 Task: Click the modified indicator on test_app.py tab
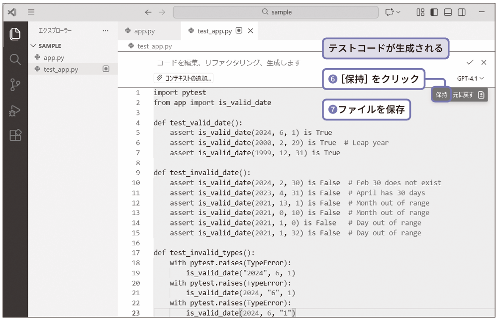[x=239, y=30]
